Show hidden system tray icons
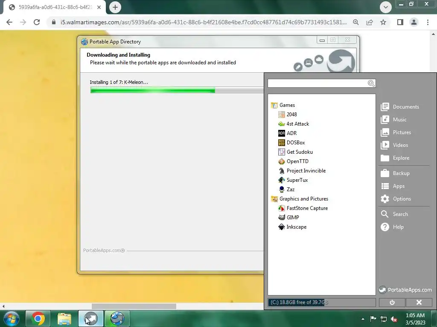This screenshot has height=327, width=437. tap(363, 319)
